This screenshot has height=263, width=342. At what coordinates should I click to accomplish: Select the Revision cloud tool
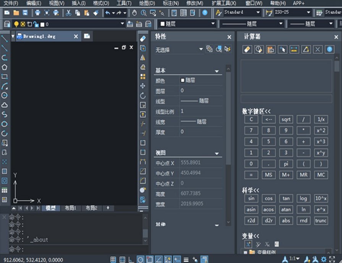(4, 105)
